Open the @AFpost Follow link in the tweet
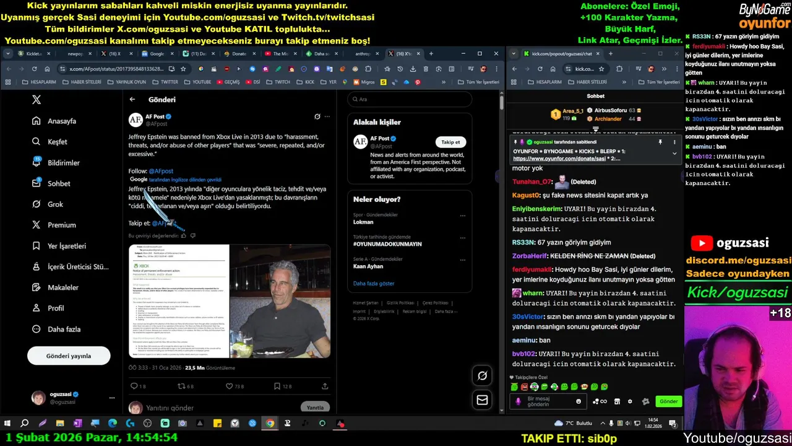 pos(161,171)
